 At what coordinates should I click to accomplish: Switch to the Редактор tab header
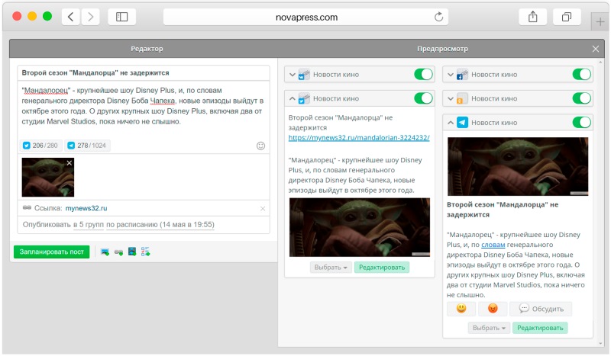click(x=146, y=49)
